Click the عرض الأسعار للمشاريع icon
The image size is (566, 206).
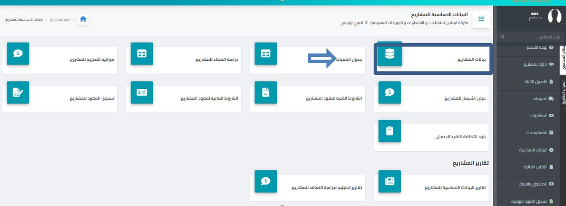coord(389,92)
